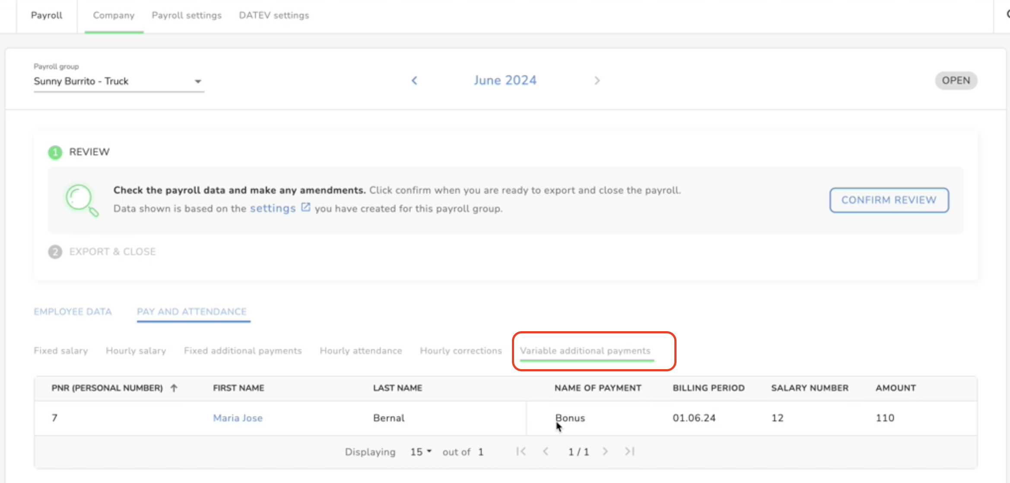The image size is (1010, 483).
Task: Click the Confirm Review button
Action: [889, 200]
